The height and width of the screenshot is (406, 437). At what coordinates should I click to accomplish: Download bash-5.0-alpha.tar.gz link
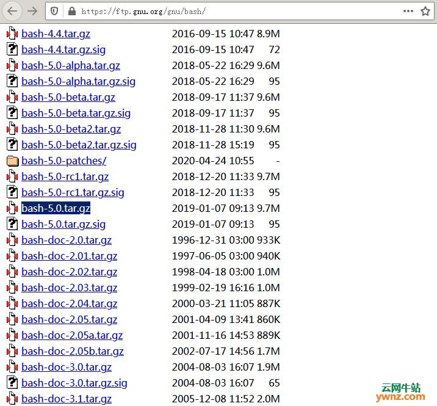(x=71, y=66)
